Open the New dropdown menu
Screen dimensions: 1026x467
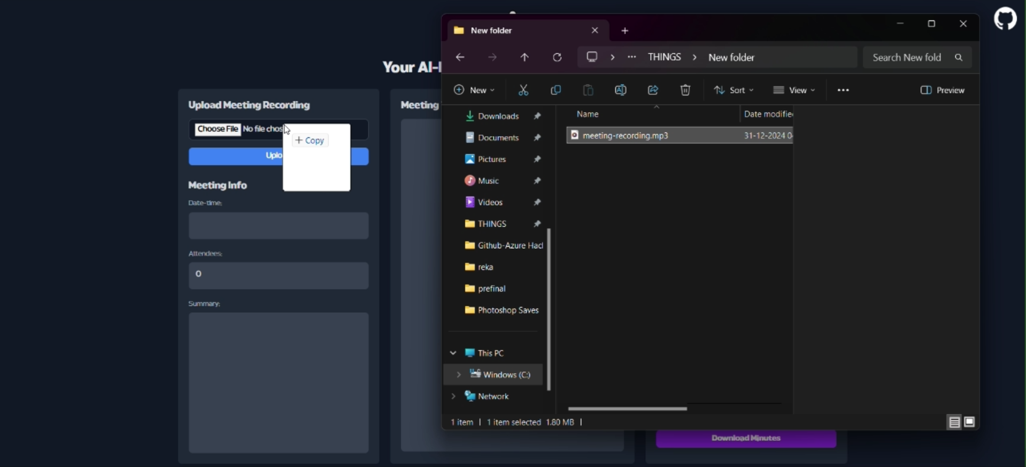point(474,90)
